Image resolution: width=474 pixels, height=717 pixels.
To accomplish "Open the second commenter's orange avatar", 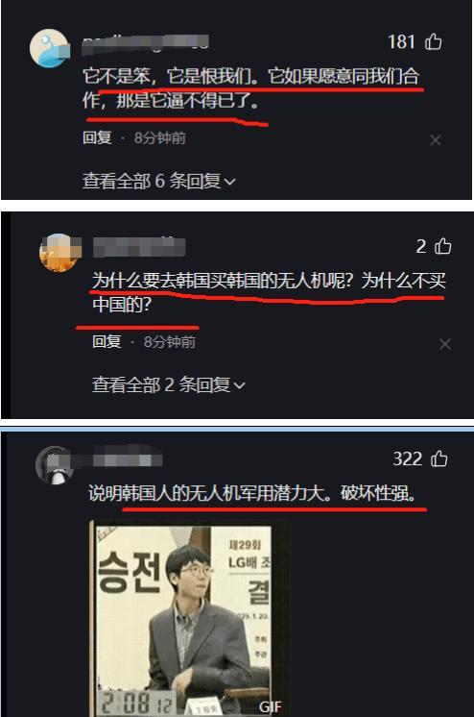I will tap(59, 253).
